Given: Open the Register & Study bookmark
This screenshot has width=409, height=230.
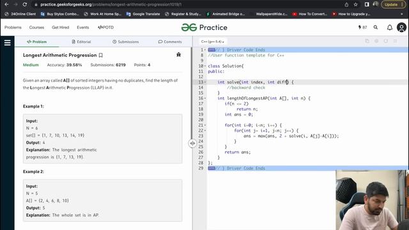Looking at the screenshot, I should tap(183, 14).
